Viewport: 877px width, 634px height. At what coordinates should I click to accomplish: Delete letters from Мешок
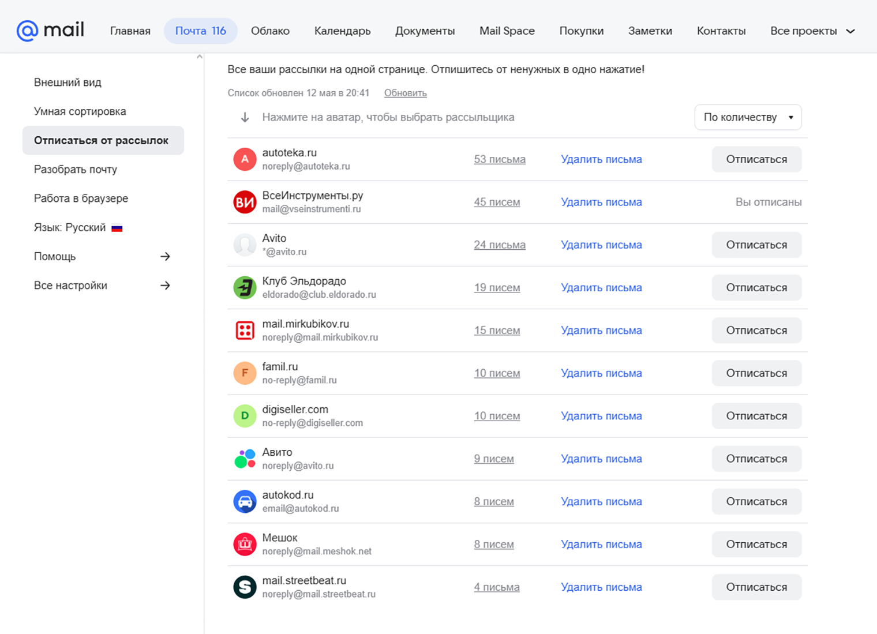coord(601,544)
